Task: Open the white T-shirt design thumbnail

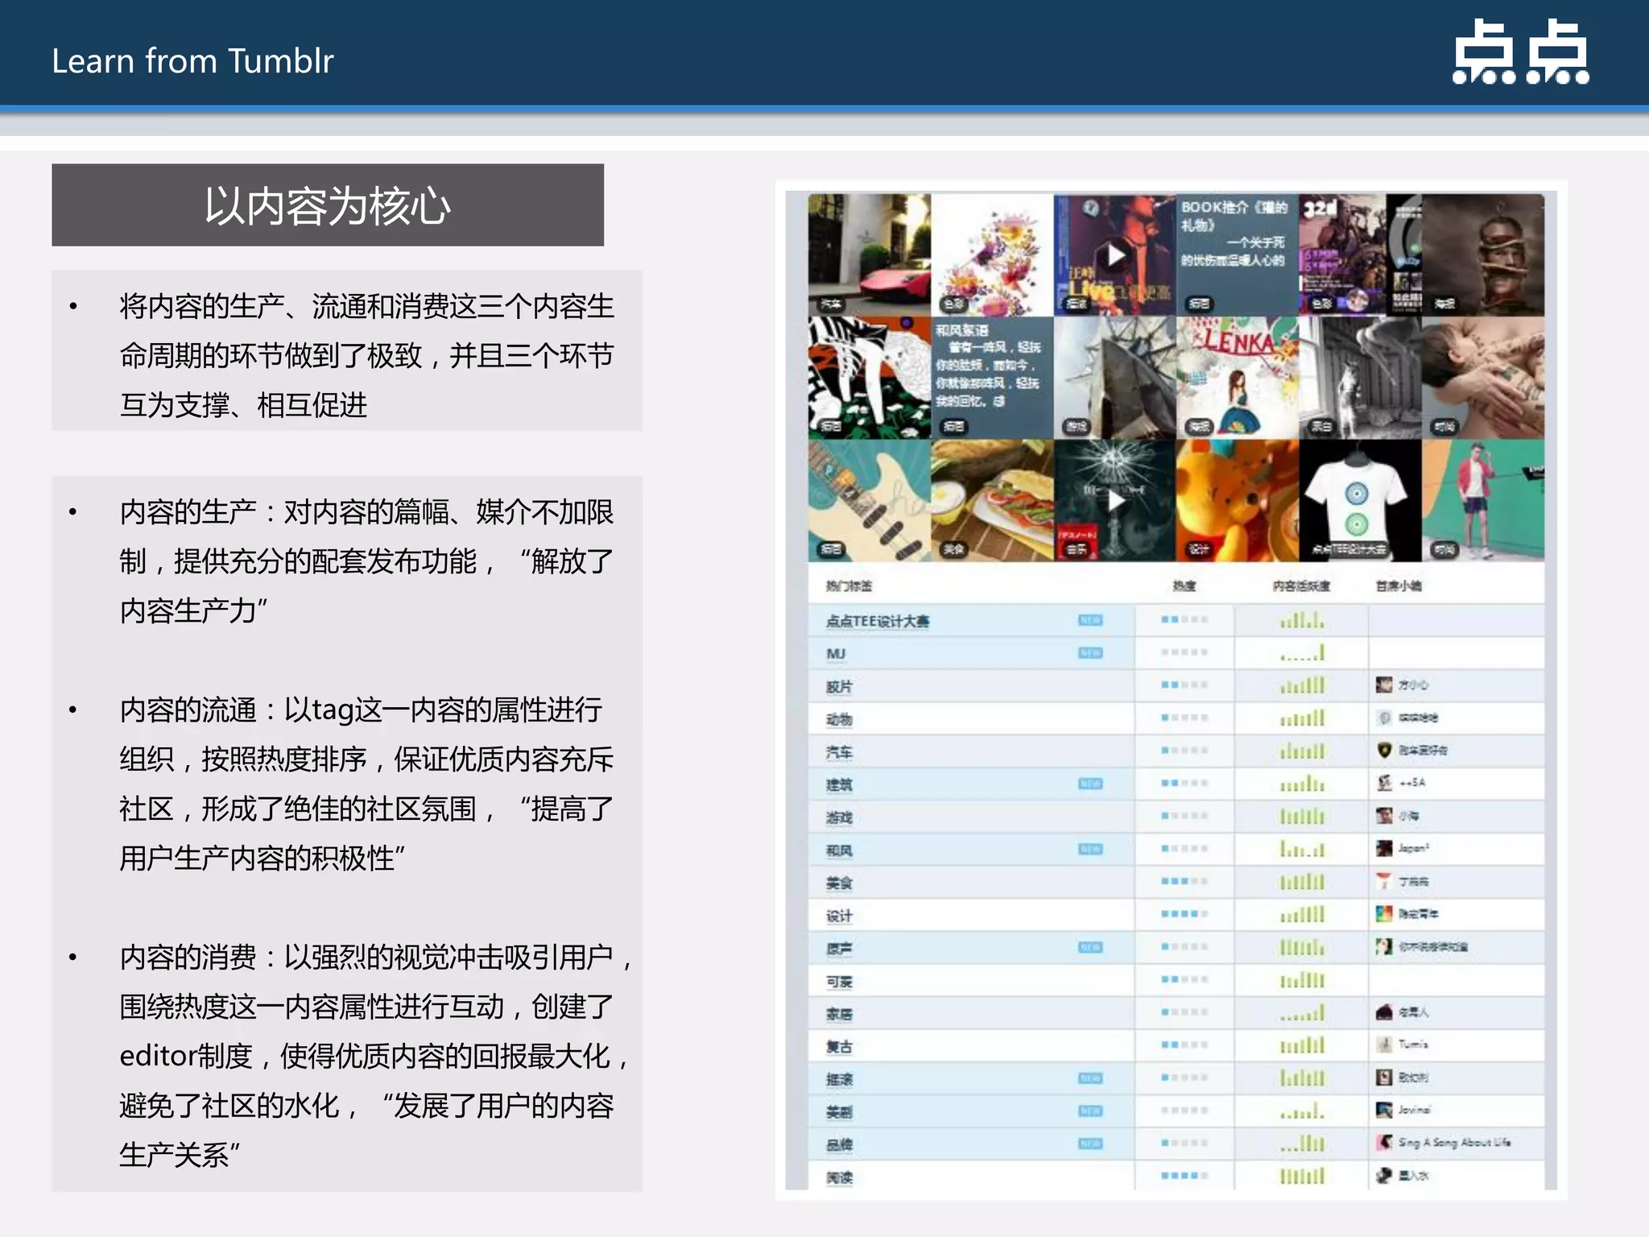Action: [1360, 500]
